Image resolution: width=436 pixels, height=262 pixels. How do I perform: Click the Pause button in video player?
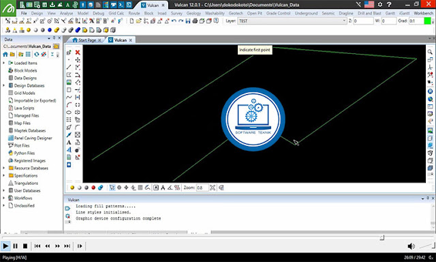(x=15, y=246)
